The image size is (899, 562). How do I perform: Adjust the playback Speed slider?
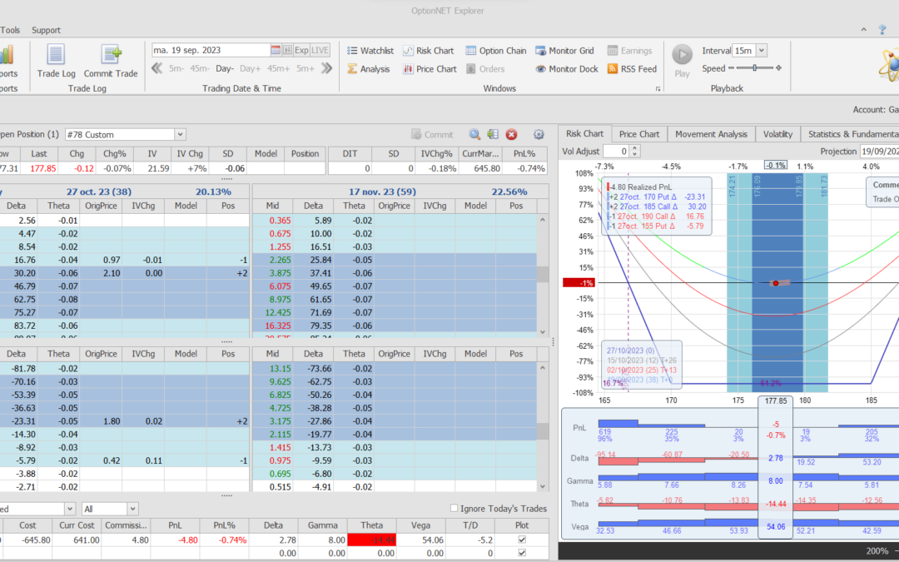pos(754,68)
